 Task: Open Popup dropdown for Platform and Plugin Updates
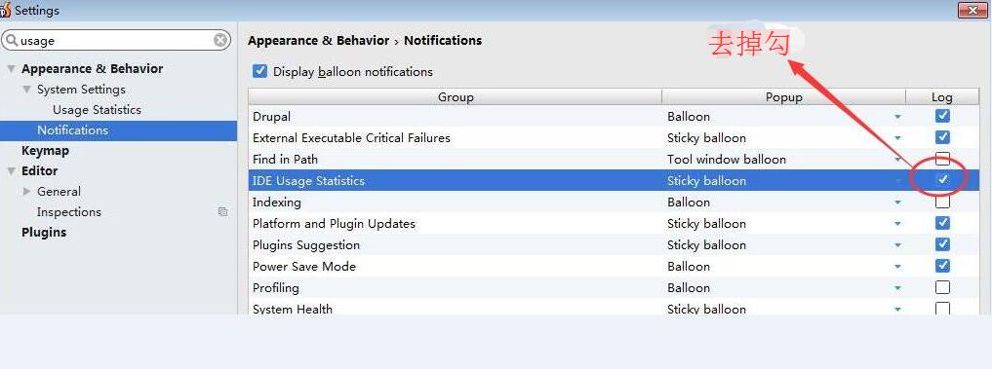click(x=897, y=224)
